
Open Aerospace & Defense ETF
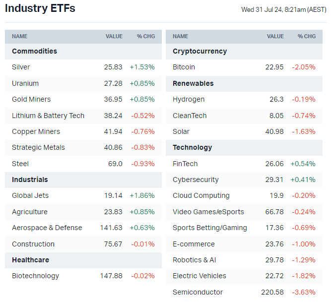[47, 228]
